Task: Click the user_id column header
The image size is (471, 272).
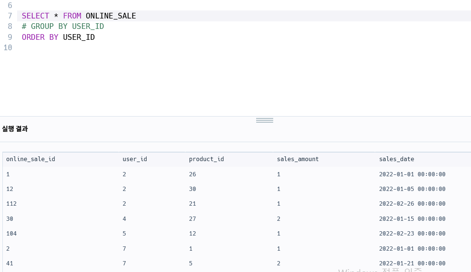Action: coord(135,159)
